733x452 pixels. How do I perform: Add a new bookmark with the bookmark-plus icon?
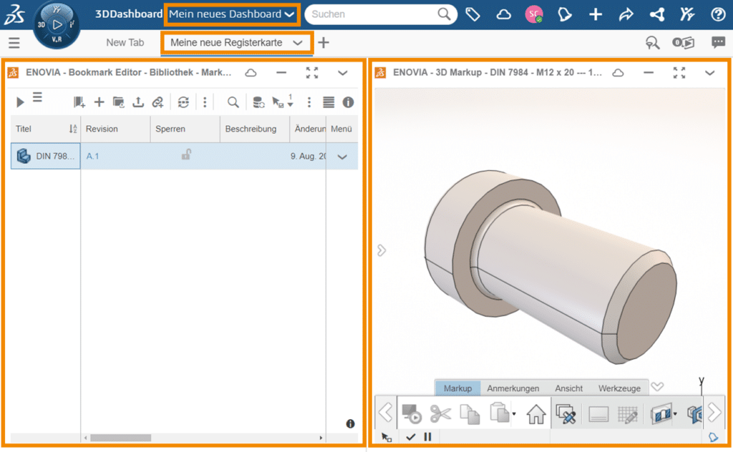[79, 102]
